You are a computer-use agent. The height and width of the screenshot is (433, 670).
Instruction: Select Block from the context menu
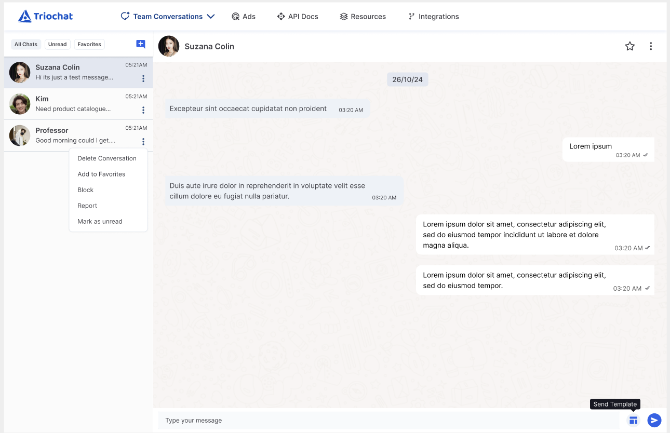coord(85,190)
